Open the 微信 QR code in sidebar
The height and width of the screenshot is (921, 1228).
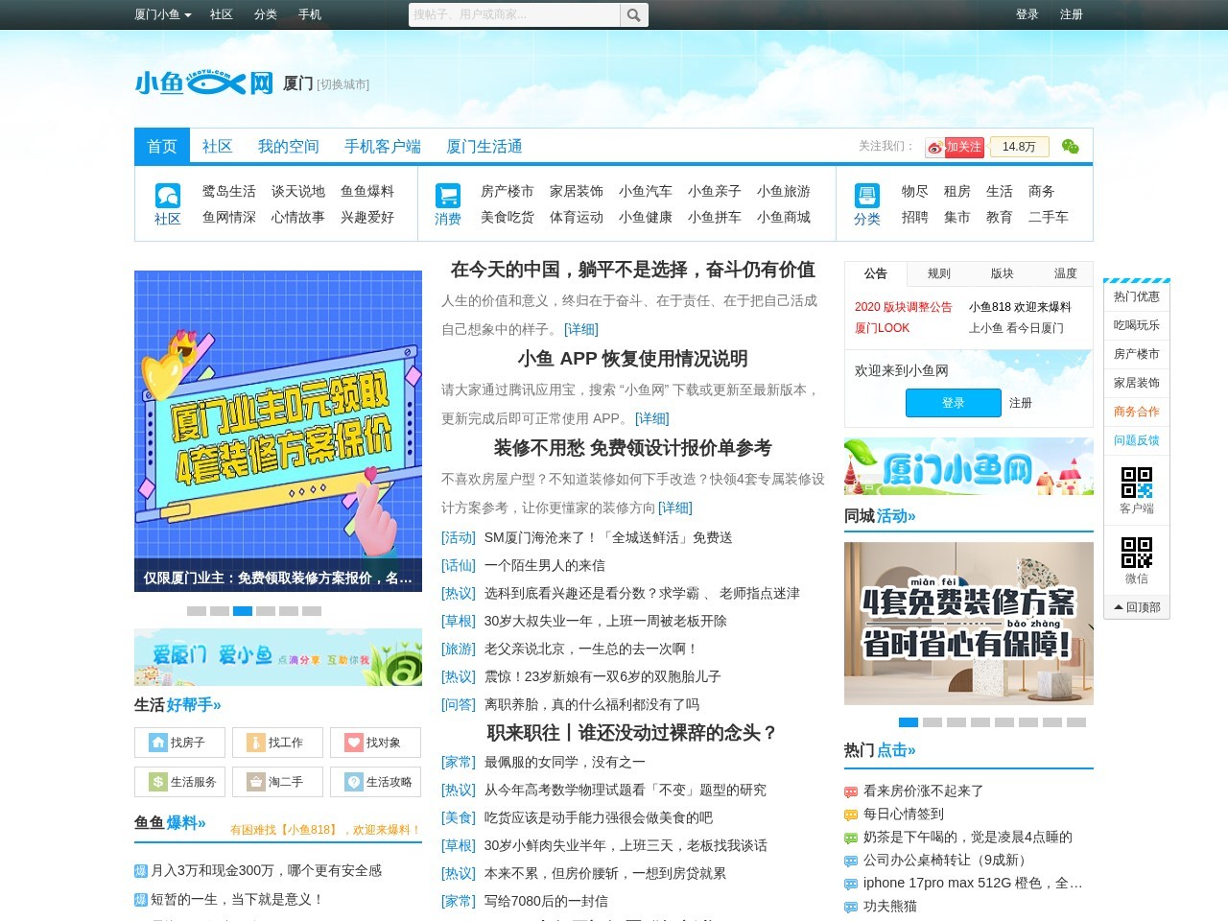click(1137, 553)
